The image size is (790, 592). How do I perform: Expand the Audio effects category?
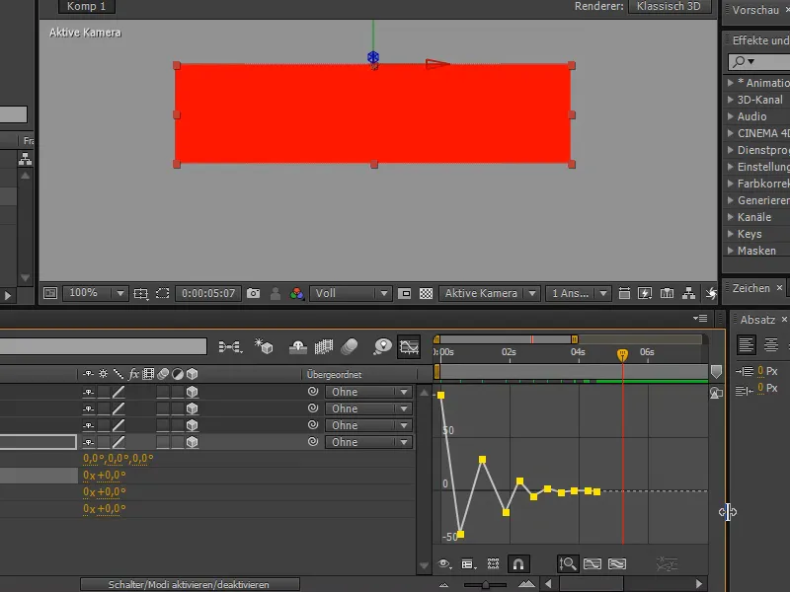(731, 116)
